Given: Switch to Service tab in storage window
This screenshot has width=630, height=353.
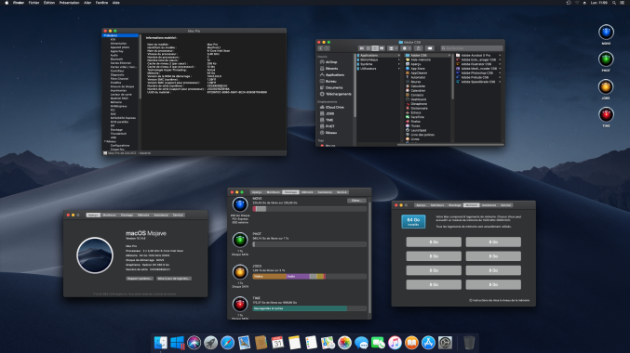Looking at the screenshot, I should tap(342, 192).
